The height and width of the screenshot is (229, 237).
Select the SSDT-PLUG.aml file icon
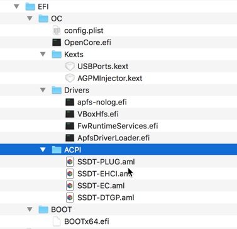(70, 162)
